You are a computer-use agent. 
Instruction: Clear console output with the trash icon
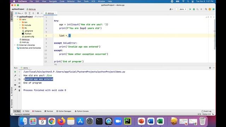[19, 90]
